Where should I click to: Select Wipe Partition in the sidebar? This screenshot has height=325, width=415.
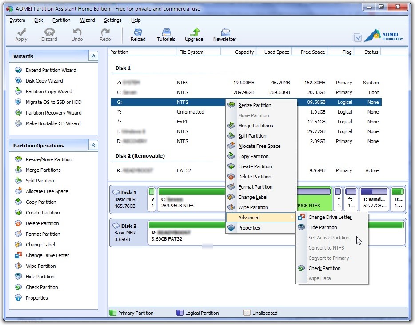(x=40, y=266)
